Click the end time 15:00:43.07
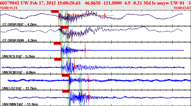 click(x=182, y=8)
